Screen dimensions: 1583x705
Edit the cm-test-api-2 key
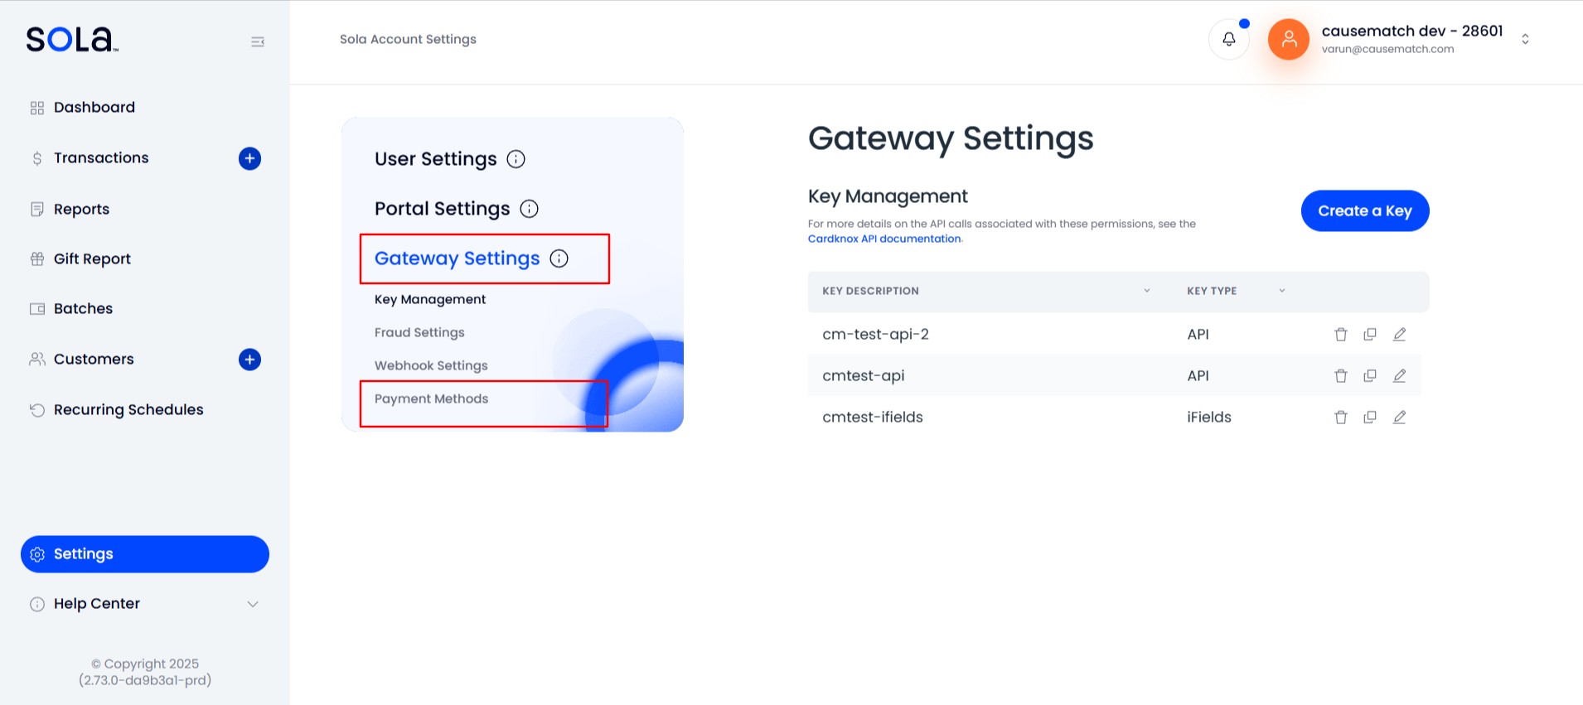(x=1400, y=335)
